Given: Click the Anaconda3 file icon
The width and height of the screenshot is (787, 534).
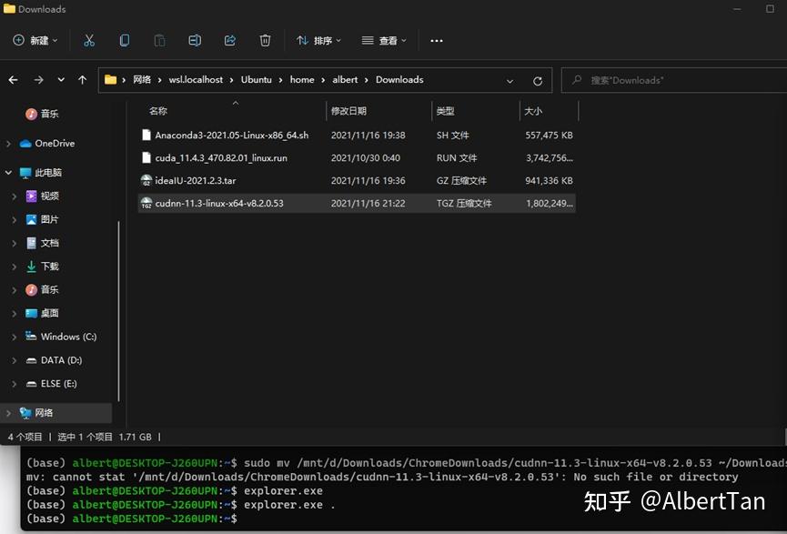Looking at the screenshot, I should pos(146,135).
